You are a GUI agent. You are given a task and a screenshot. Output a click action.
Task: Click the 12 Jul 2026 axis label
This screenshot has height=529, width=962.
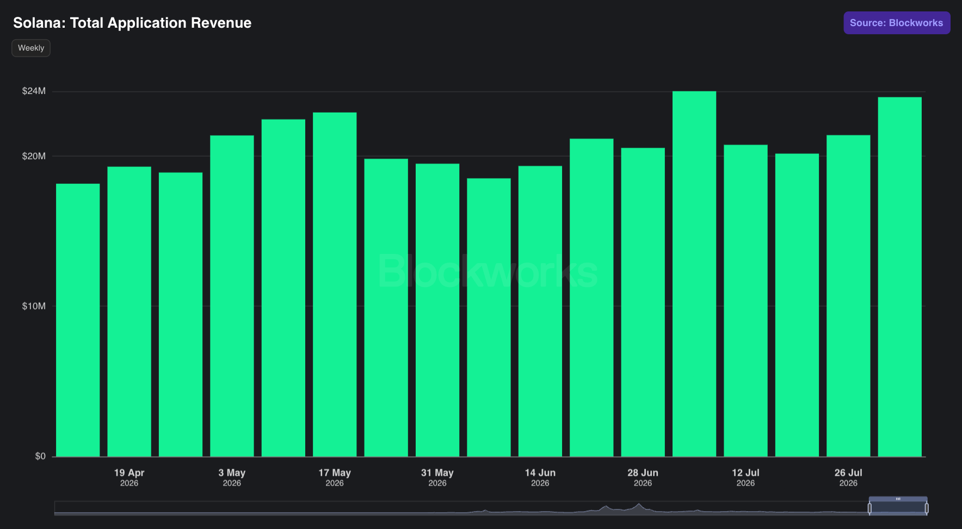[x=745, y=477]
